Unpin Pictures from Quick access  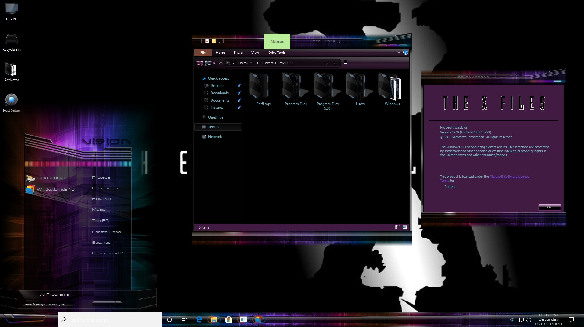pos(239,108)
